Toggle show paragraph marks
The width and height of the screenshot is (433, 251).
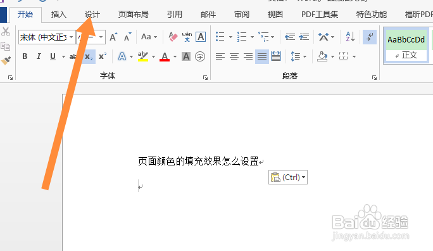point(370,37)
